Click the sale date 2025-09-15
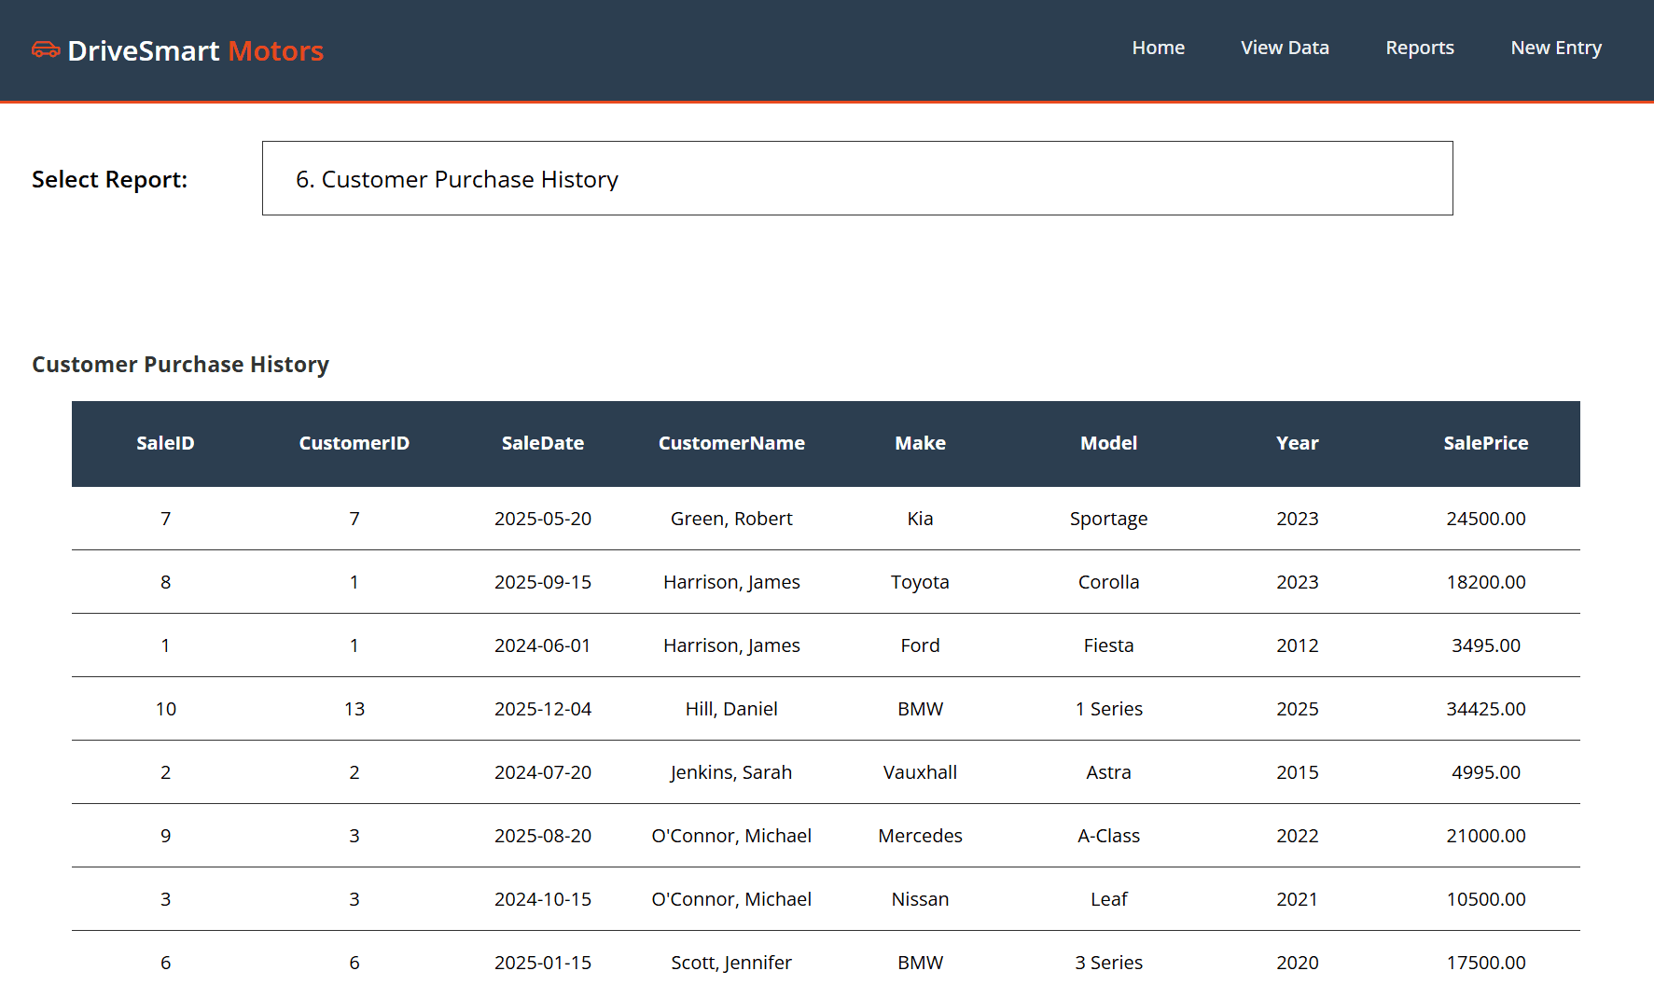The width and height of the screenshot is (1654, 985). pos(543,582)
